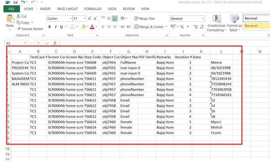The height and width of the screenshot is (165, 272).
Task: Decrease decimal places
Action: (x=202, y=27)
